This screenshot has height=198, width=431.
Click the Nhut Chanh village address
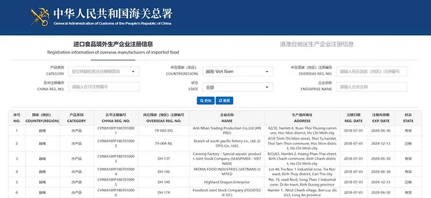click(x=302, y=193)
